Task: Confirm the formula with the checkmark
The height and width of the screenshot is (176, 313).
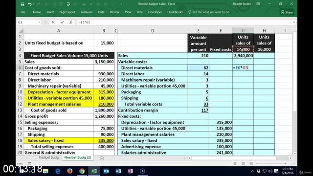Action: pos(62,22)
